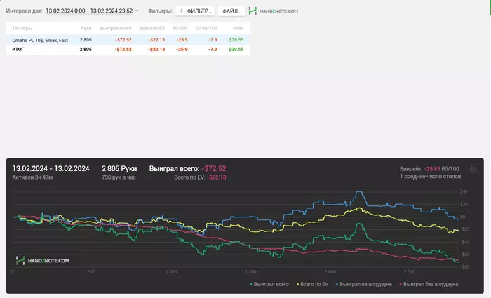Click the 2 805 Руки graph heading

119,169
